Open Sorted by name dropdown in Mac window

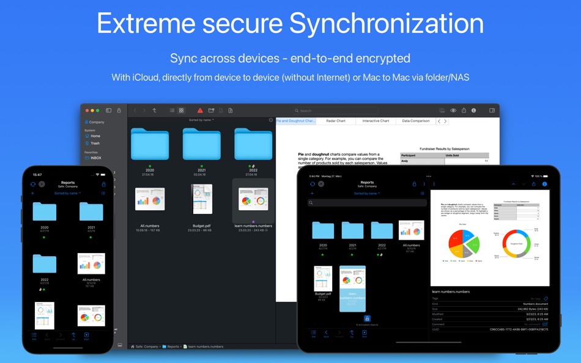click(201, 120)
